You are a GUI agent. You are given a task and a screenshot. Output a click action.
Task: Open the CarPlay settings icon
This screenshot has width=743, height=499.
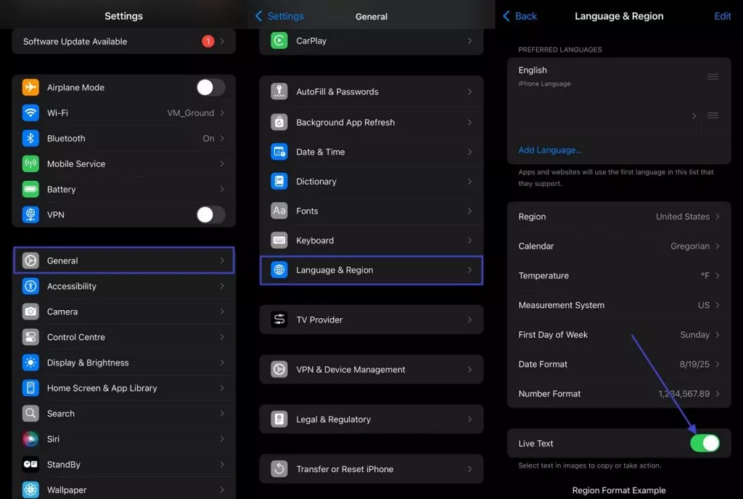[279, 41]
